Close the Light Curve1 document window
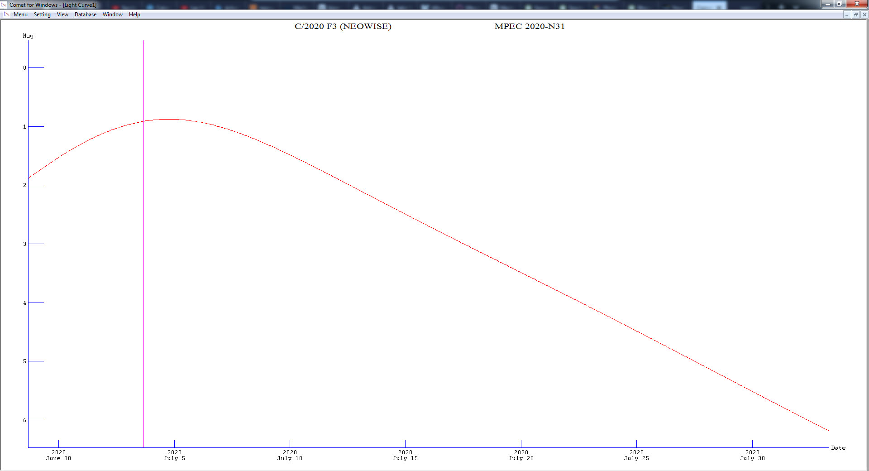 click(864, 15)
